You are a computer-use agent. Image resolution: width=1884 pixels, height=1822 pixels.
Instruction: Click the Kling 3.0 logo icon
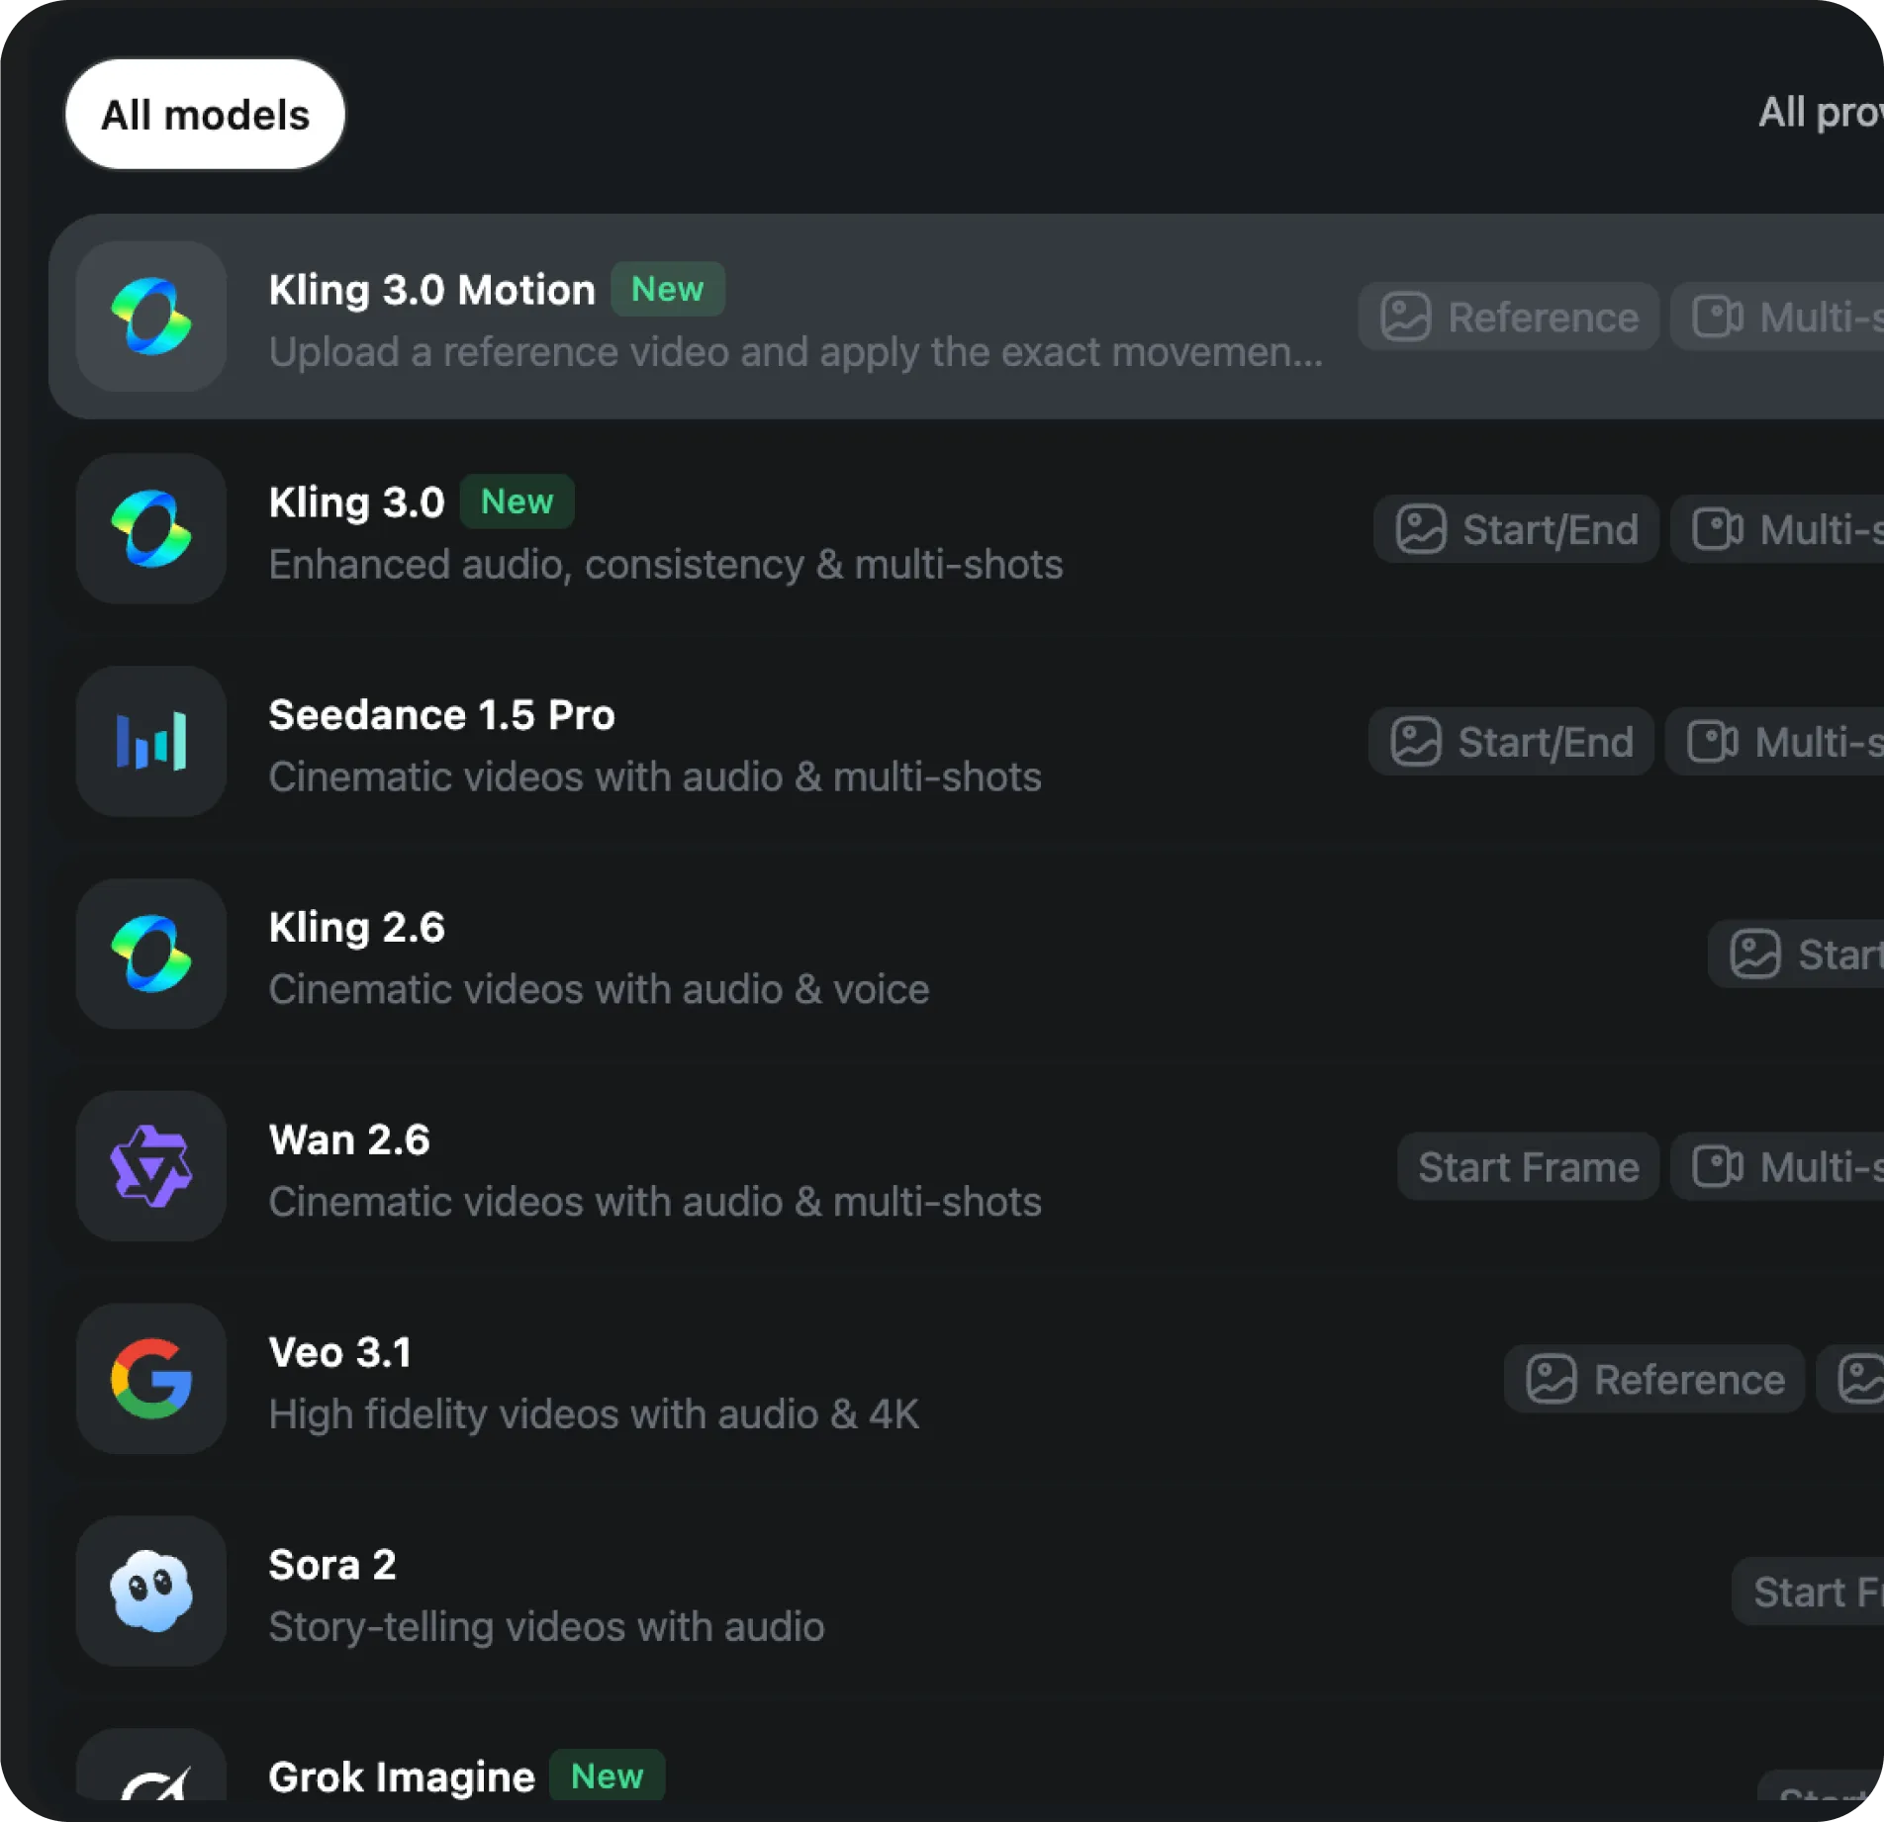pos(151,529)
